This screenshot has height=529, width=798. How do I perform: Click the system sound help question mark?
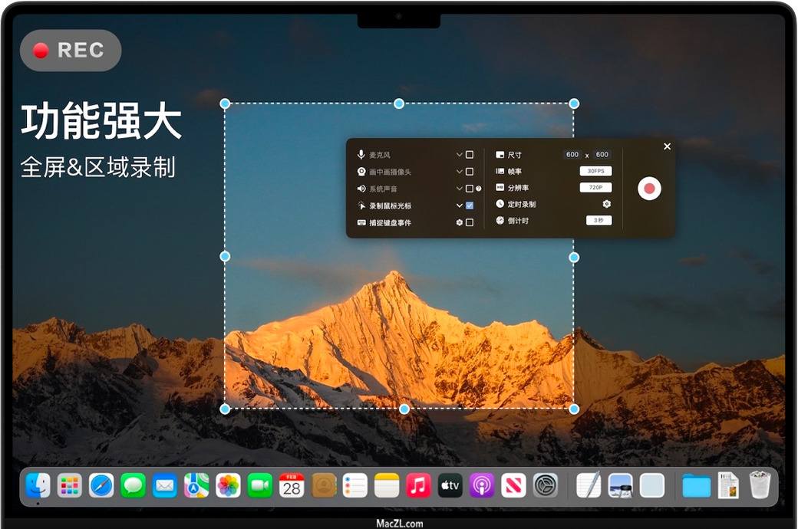click(x=479, y=189)
